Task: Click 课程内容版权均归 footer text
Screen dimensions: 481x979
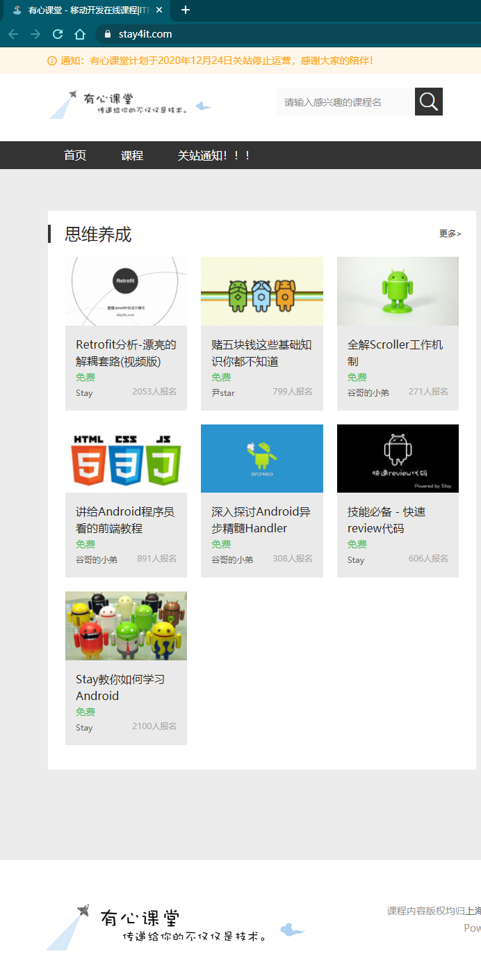Action: (x=426, y=911)
